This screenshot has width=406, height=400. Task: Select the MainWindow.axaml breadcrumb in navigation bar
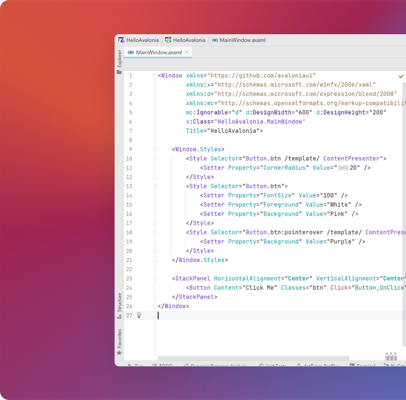[x=239, y=40]
